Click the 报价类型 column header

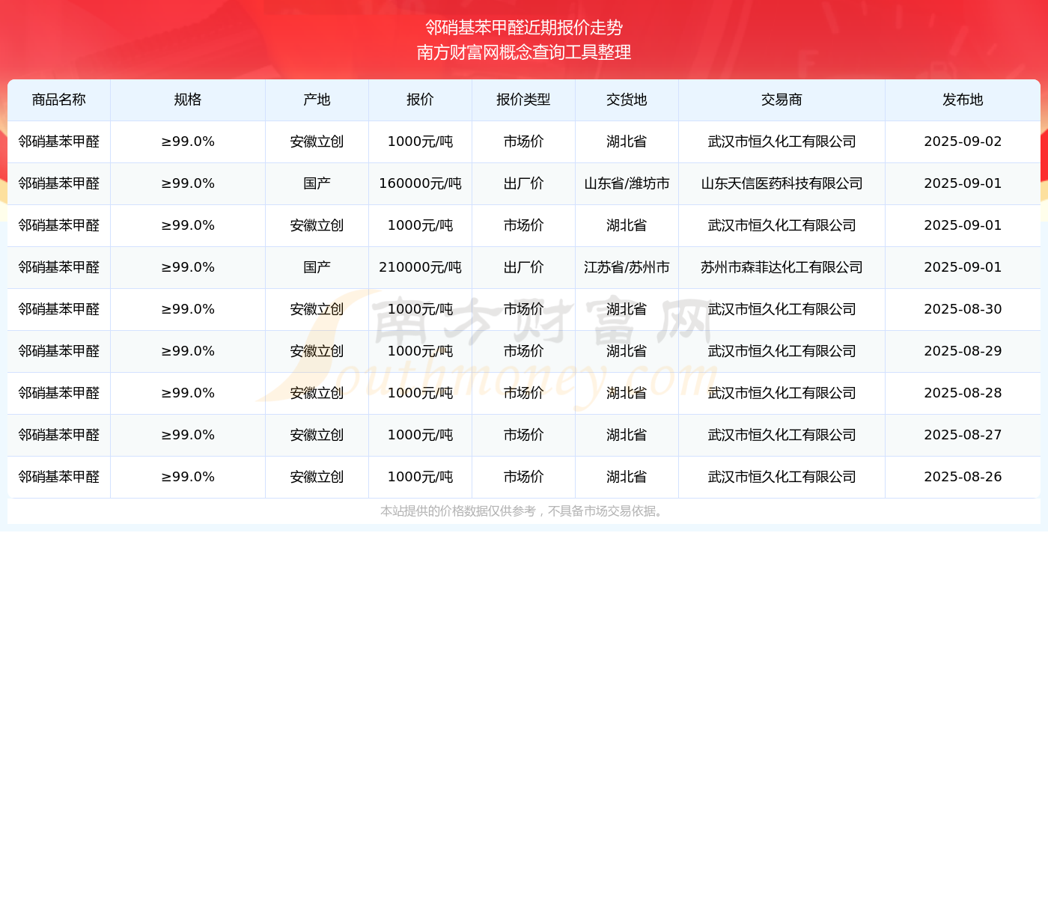pos(523,100)
